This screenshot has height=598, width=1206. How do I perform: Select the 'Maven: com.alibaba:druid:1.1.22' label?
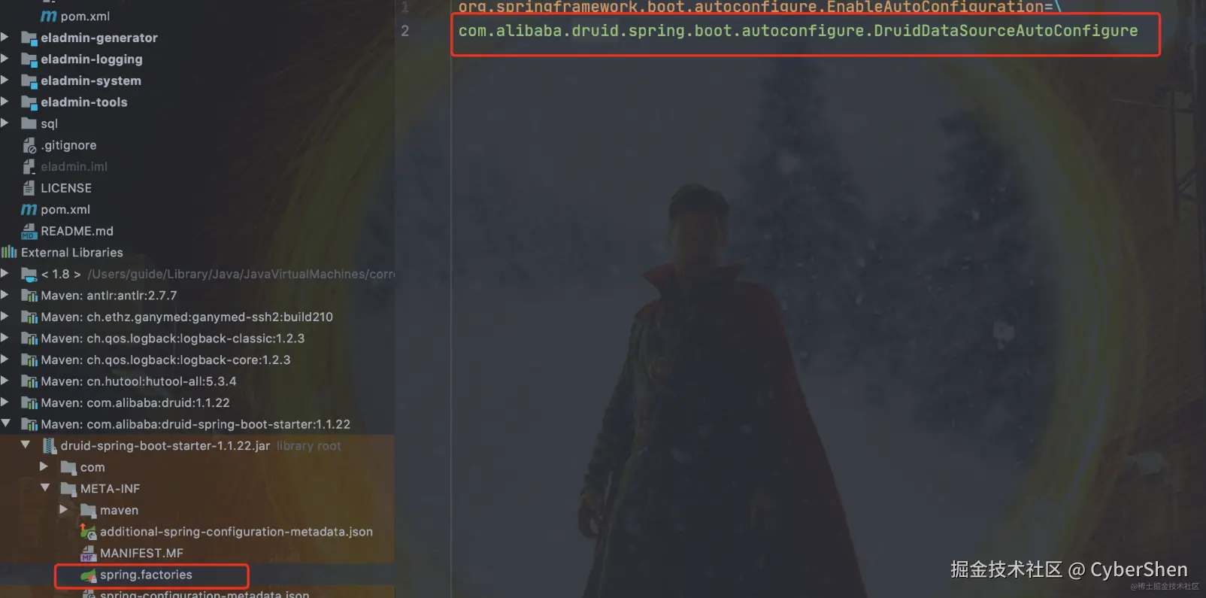click(135, 403)
